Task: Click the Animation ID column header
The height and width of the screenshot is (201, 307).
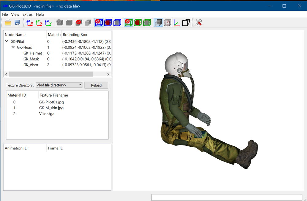Action: (25, 148)
